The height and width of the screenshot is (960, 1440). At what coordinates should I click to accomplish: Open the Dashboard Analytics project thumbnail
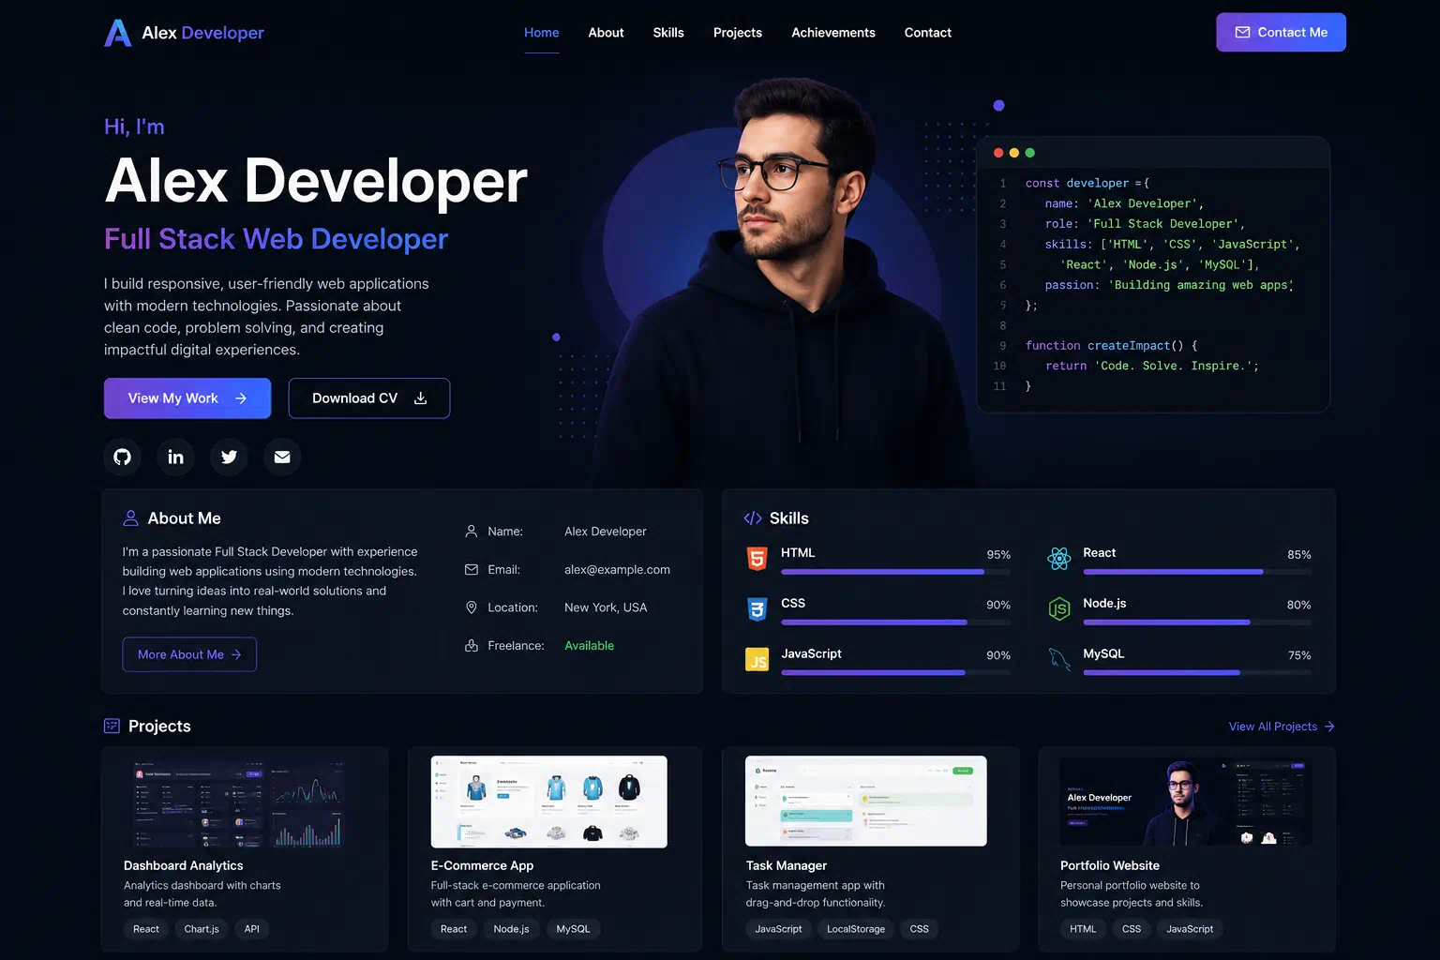pyautogui.click(x=240, y=802)
